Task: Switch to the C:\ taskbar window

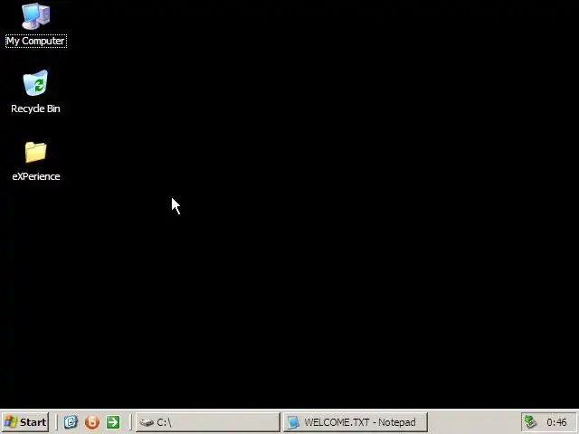Action: [208, 422]
